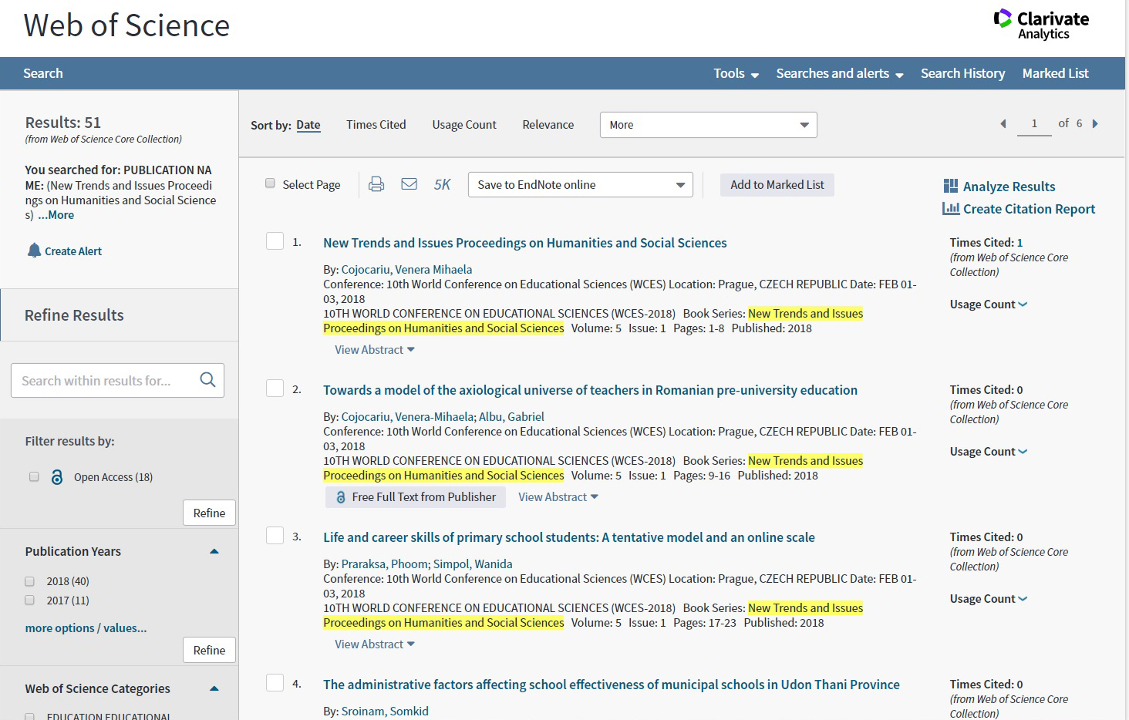Click the Create Alert bell icon
The height and width of the screenshot is (720, 1129).
34,251
